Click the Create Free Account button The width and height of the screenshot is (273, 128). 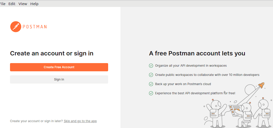pos(59,67)
